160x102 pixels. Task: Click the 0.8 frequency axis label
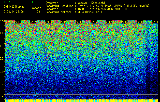[x=2, y=71]
